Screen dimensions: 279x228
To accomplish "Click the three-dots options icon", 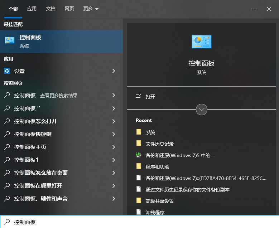I will click(254, 9).
